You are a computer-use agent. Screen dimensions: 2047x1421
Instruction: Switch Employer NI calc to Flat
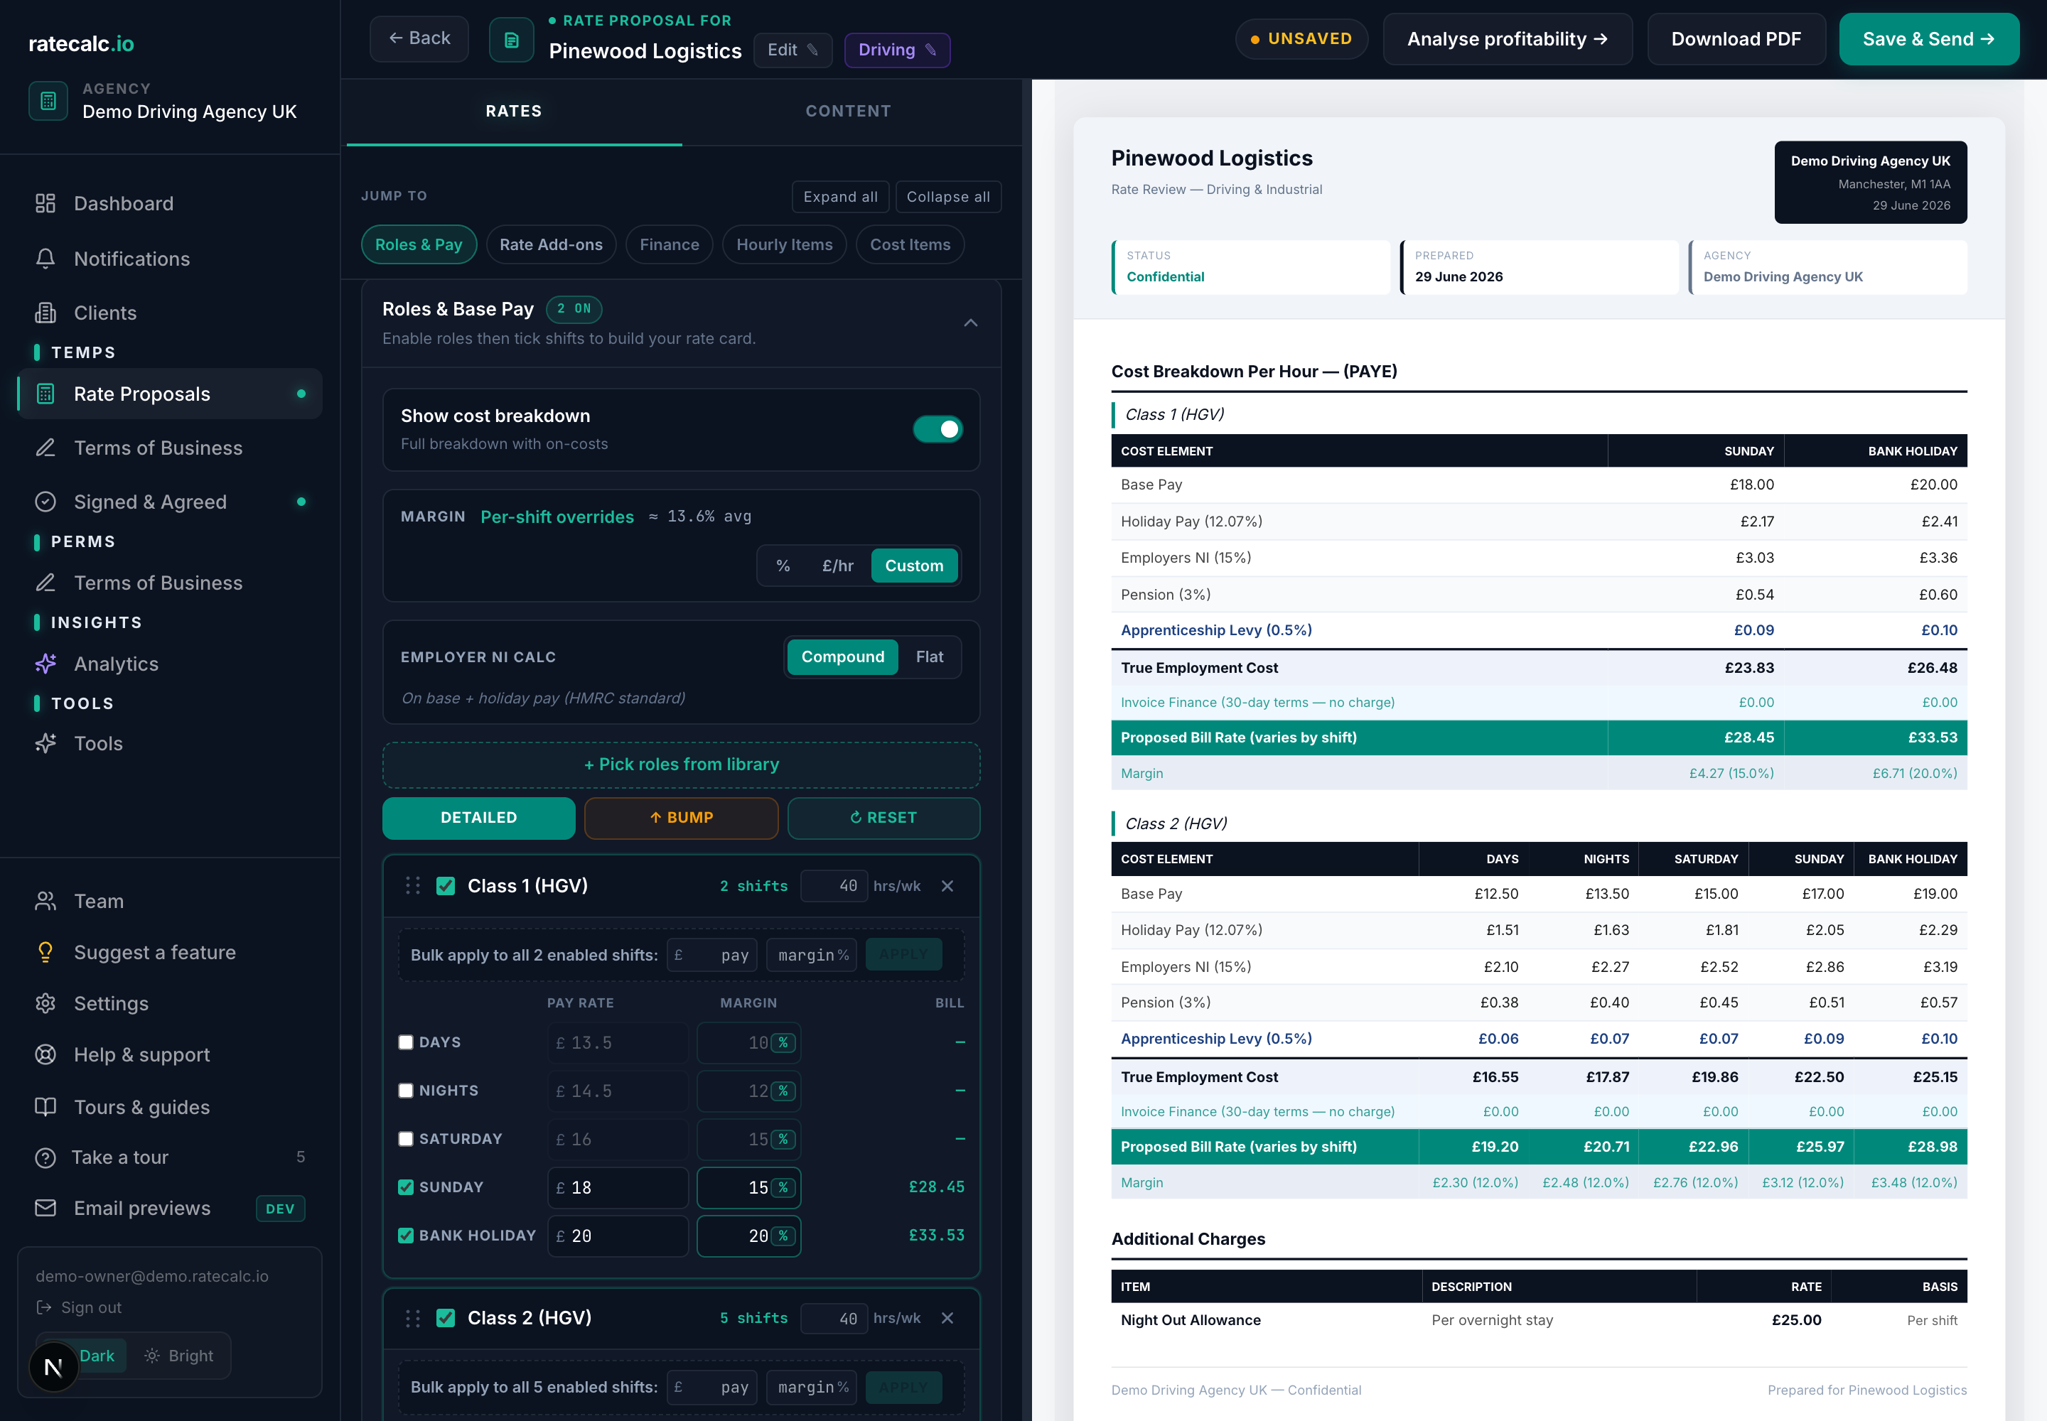[x=929, y=657]
